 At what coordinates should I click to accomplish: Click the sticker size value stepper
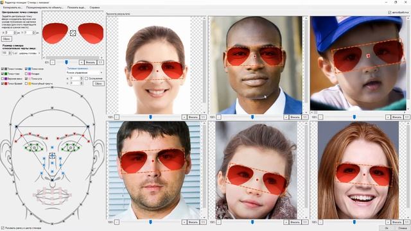pos(10,53)
